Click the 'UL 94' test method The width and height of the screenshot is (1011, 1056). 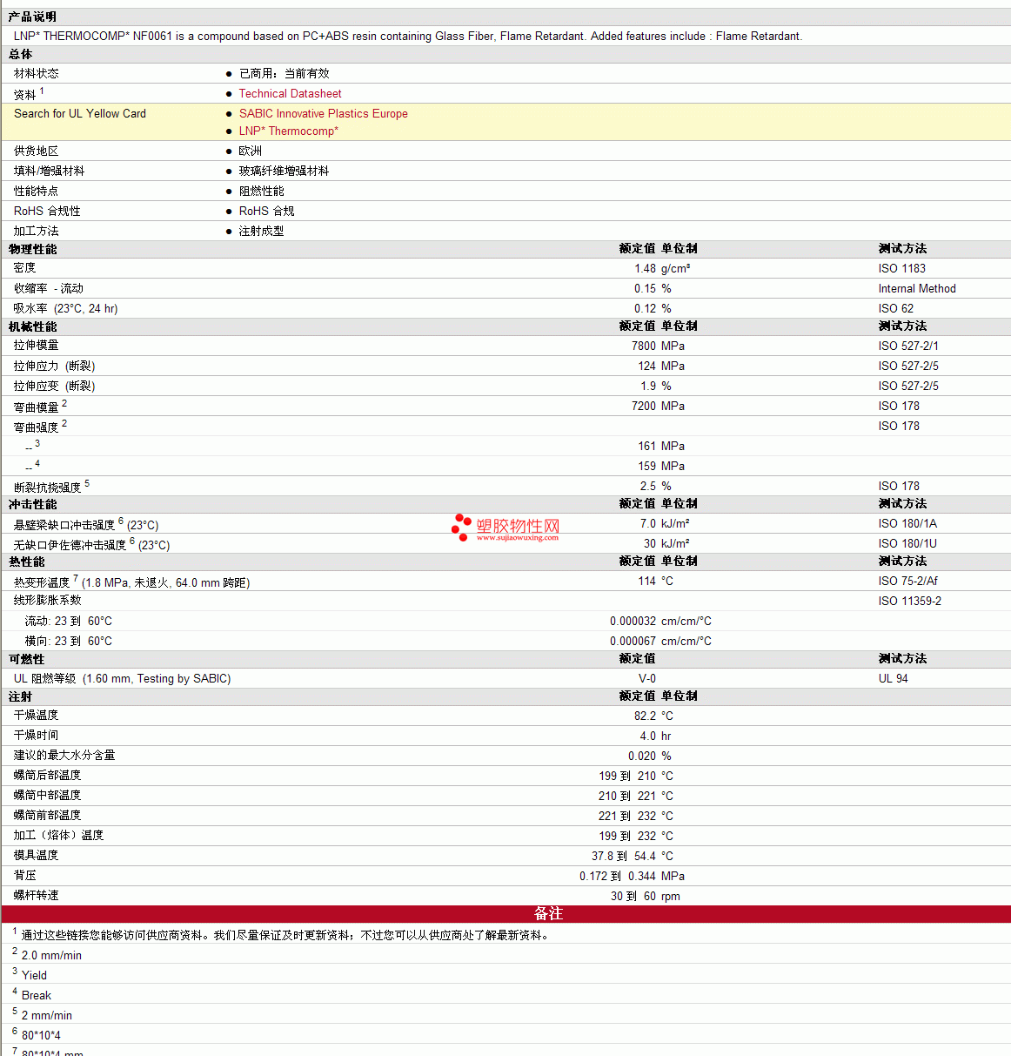tap(894, 679)
